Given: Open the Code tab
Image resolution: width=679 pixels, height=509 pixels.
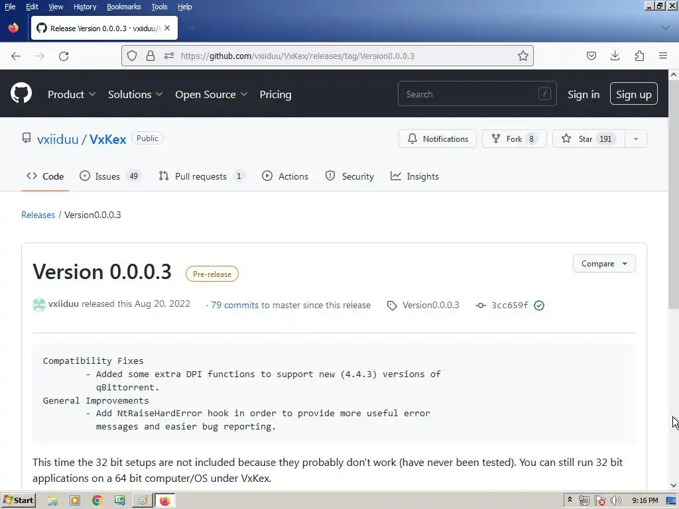Looking at the screenshot, I should (45, 176).
